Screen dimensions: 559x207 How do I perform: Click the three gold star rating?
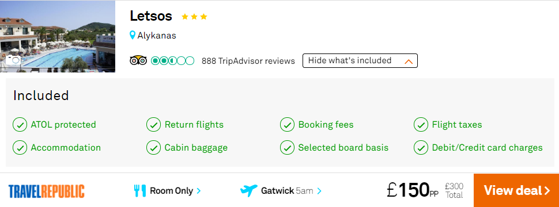pos(194,16)
